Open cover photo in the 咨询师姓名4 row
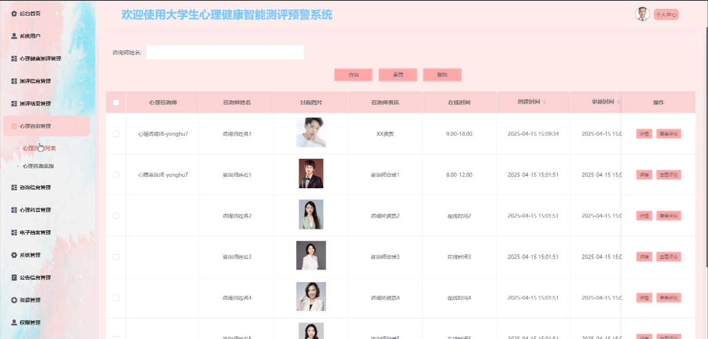This screenshot has height=339, width=708. (311, 296)
